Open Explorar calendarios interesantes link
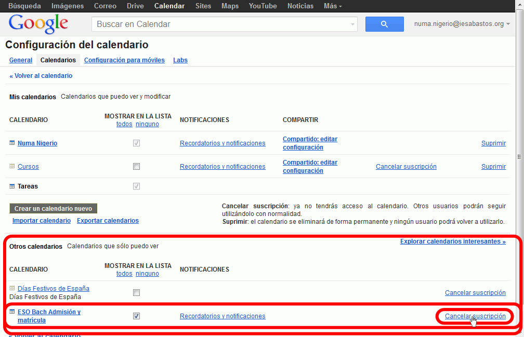 click(x=453, y=241)
